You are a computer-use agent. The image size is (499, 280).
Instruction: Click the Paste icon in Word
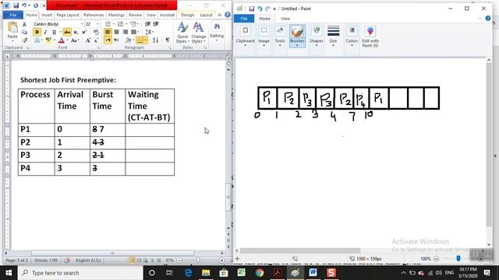(x=12, y=28)
